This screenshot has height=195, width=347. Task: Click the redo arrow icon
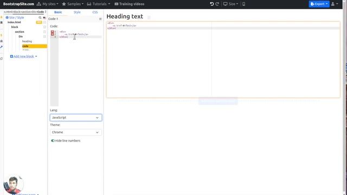(217, 4)
